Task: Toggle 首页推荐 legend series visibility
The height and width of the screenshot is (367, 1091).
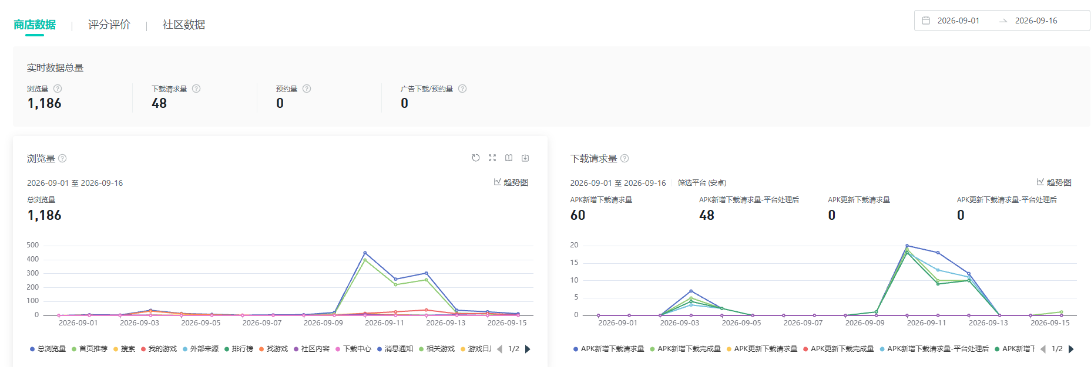Action: (x=89, y=349)
